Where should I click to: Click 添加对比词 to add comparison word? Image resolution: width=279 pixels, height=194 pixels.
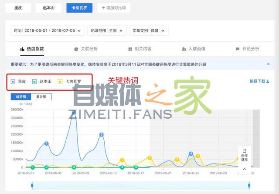(113, 8)
